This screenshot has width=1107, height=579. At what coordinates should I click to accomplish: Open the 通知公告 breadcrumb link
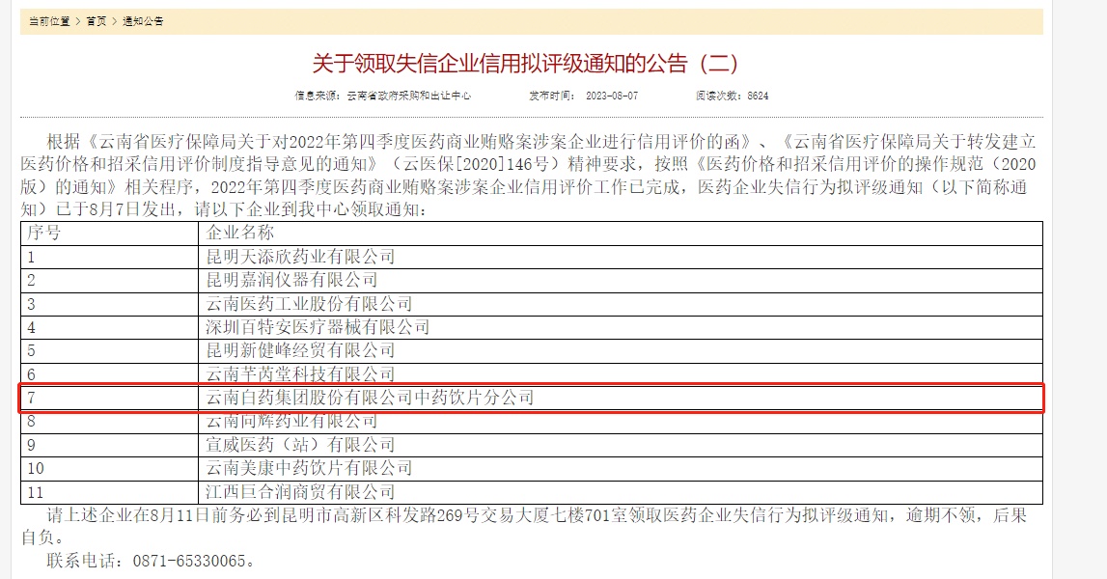[x=143, y=21]
